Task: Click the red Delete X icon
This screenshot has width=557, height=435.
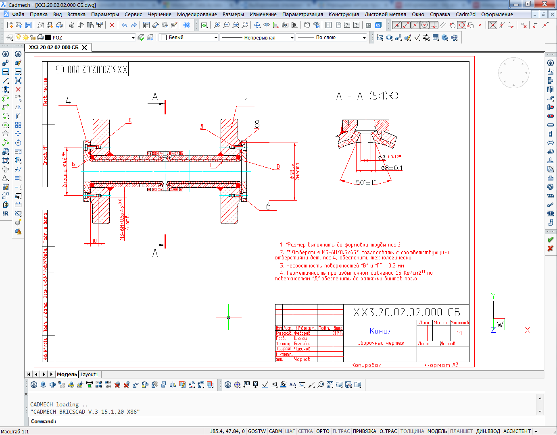Action: tap(112, 25)
